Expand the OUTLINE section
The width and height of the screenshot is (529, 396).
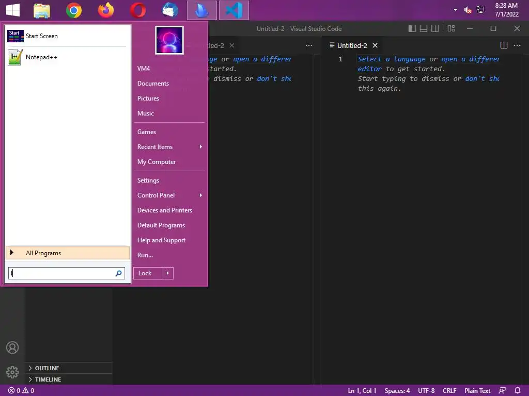point(69,368)
